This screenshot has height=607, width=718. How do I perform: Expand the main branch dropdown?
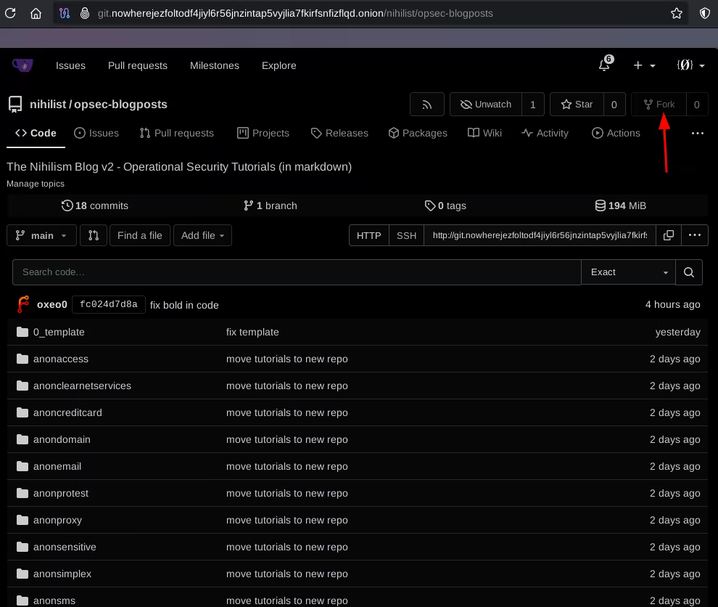point(41,235)
